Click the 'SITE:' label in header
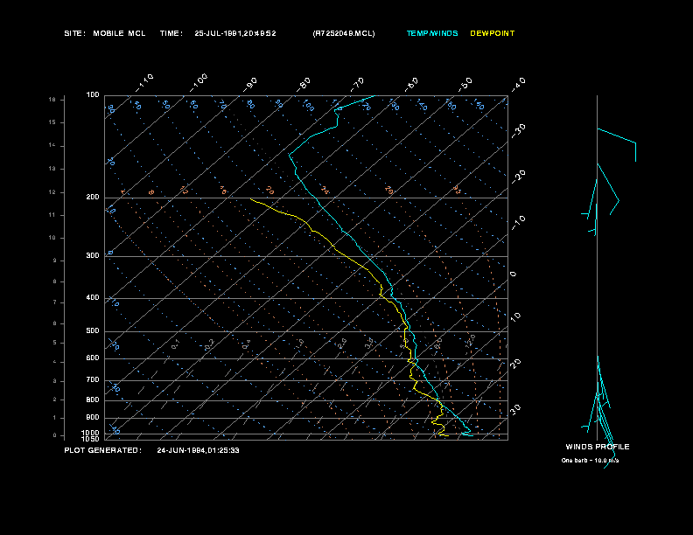 tap(74, 33)
